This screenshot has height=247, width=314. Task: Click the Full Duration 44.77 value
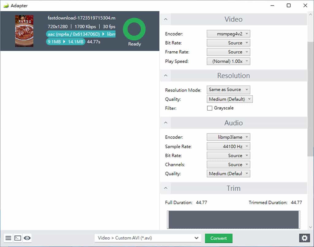(x=201, y=202)
